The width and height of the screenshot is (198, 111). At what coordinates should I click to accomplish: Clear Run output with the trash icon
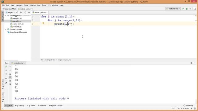tap(10, 84)
